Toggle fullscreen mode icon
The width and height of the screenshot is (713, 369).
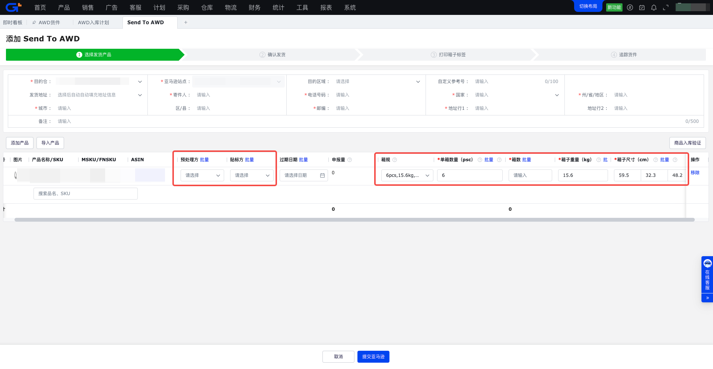point(666,7)
